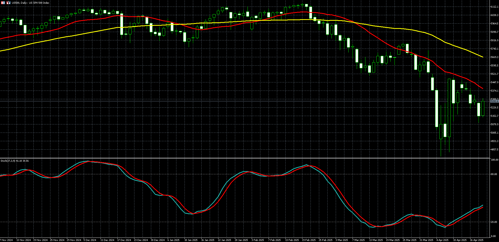This screenshot has height=242, width=499.
Task: Click the 4857.5 price axis label
Action: tap(494, 150)
